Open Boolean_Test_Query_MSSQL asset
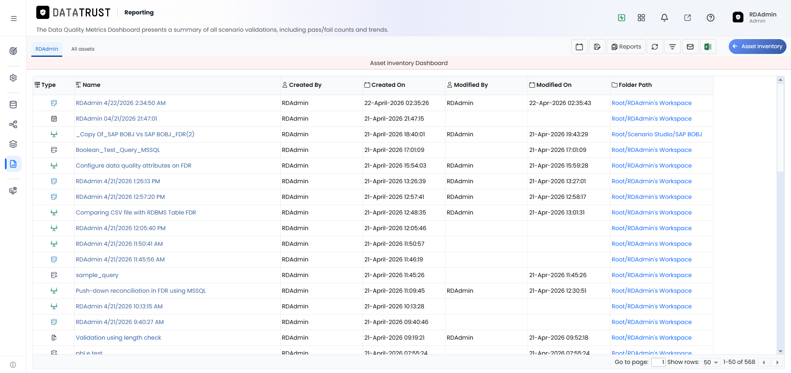The width and height of the screenshot is (791, 373). tap(118, 150)
